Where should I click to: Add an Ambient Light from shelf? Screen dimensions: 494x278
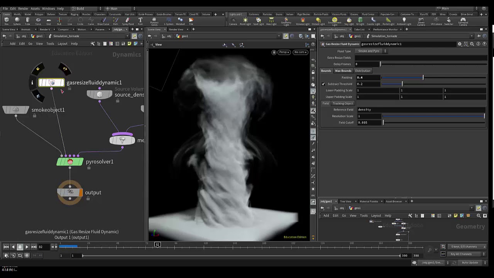click(404, 21)
